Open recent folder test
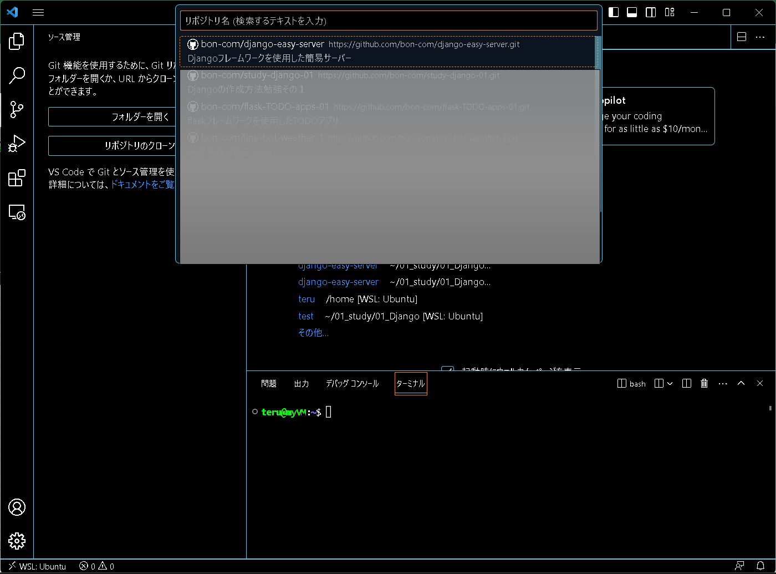 coord(306,316)
